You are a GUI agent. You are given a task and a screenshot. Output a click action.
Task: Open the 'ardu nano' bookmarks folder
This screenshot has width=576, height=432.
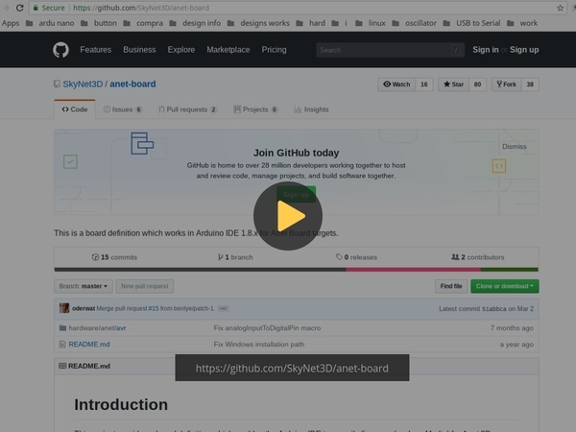click(50, 23)
